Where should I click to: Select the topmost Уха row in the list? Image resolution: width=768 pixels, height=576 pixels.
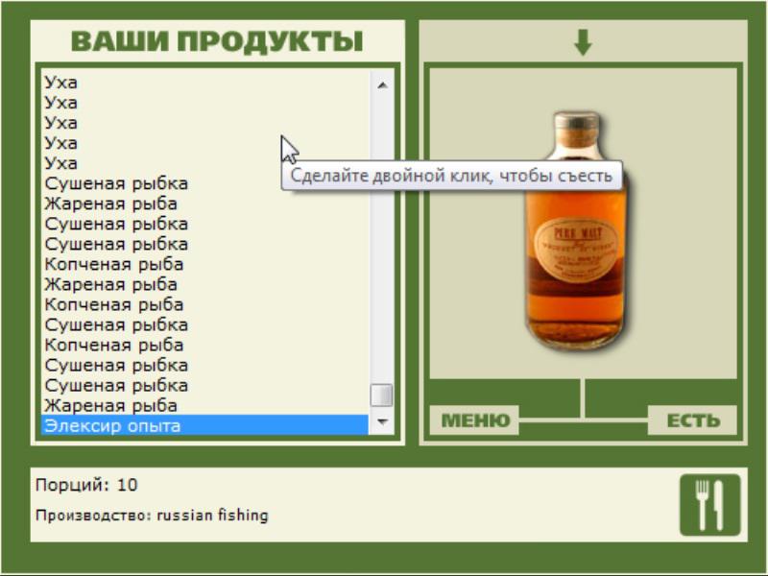(x=204, y=83)
